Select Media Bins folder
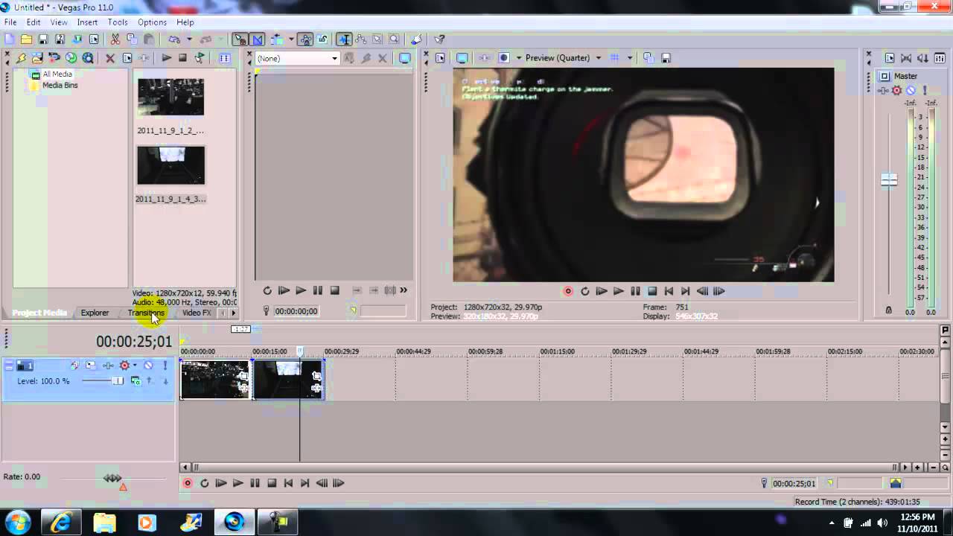The image size is (953, 536). click(60, 86)
